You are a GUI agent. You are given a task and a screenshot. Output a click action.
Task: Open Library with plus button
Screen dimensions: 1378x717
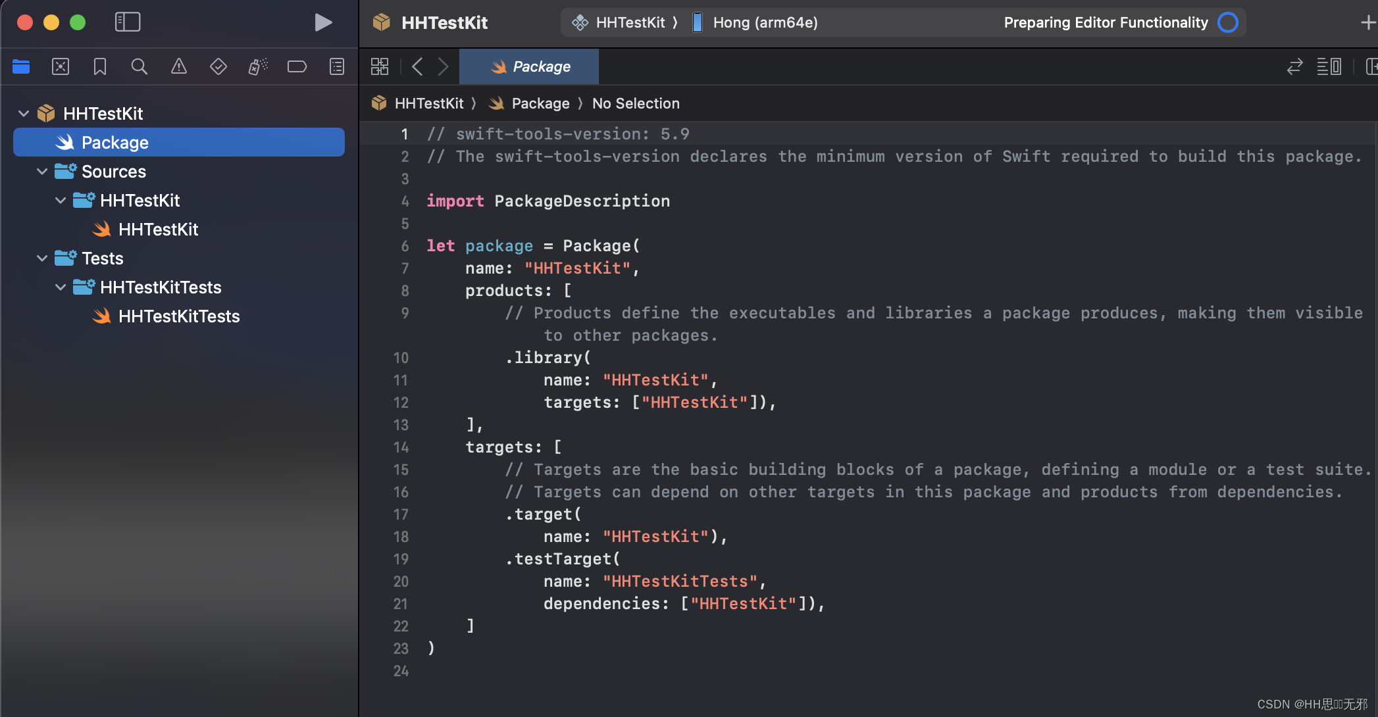click(x=1368, y=22)
